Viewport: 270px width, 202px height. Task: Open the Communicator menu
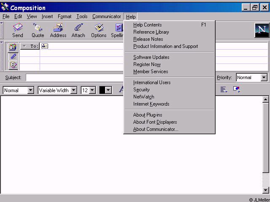(x=106, y=16)
